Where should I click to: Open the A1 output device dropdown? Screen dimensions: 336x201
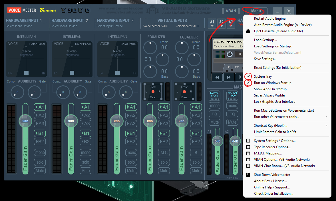(212, 23)
